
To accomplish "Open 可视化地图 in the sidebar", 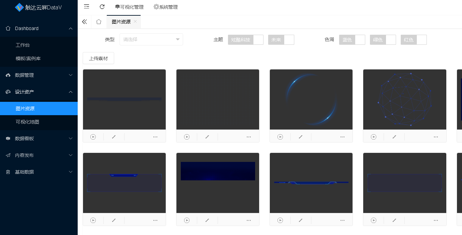I will point(27,122).
